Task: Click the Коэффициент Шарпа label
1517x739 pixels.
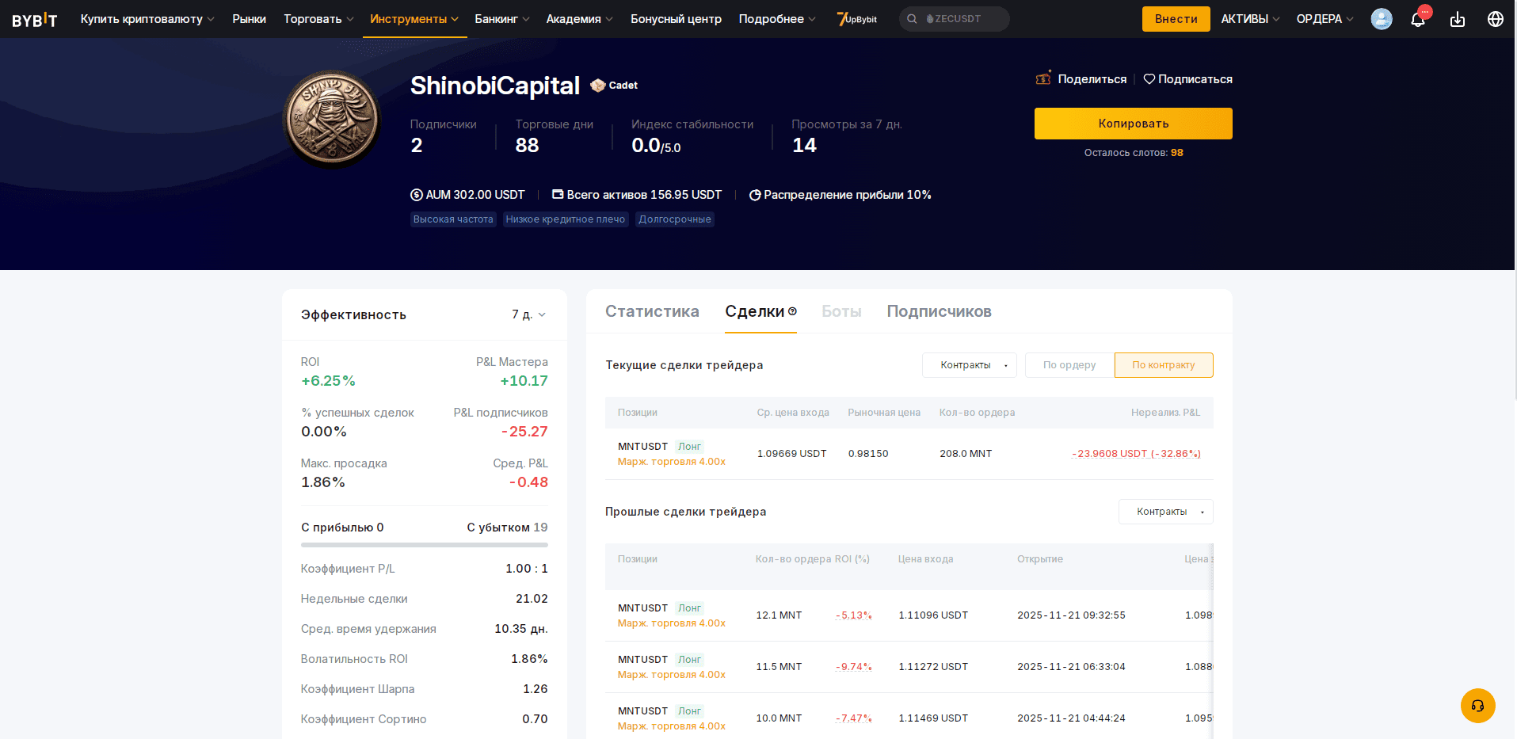Action: point(357,689)
